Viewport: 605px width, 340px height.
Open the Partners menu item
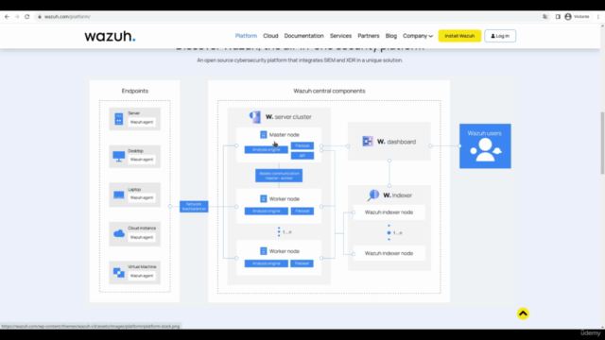point(369,36)
